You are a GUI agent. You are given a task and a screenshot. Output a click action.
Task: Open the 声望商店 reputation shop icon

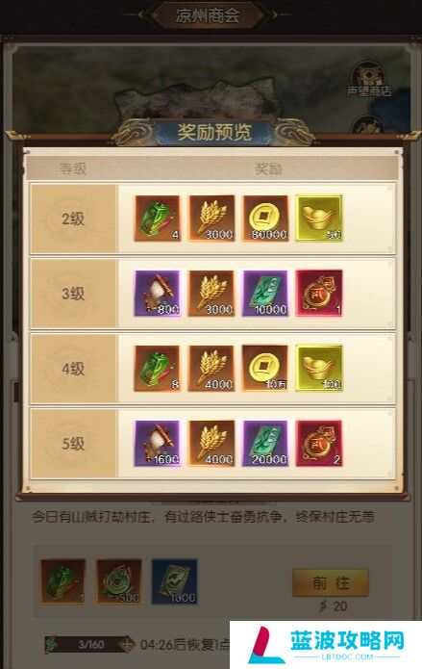368,80
